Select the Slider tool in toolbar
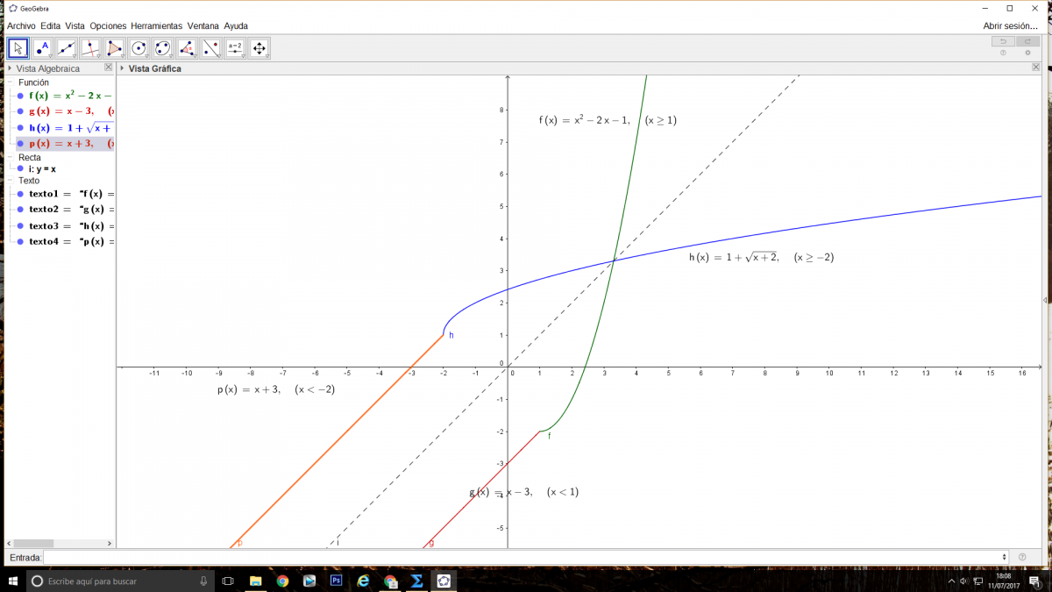This screenshot has height=592, width=1052. click(235, 48)
